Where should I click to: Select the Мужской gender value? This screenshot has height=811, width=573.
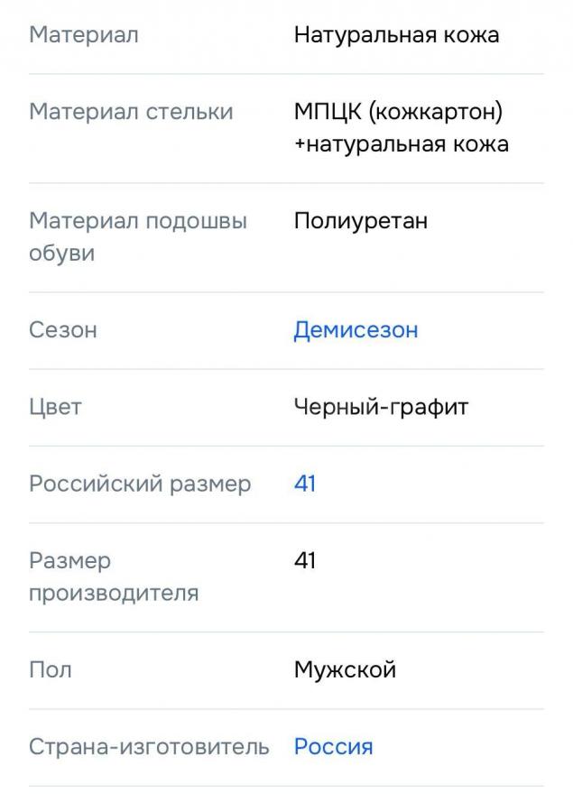pyautogui.click(x=345, y=670)
